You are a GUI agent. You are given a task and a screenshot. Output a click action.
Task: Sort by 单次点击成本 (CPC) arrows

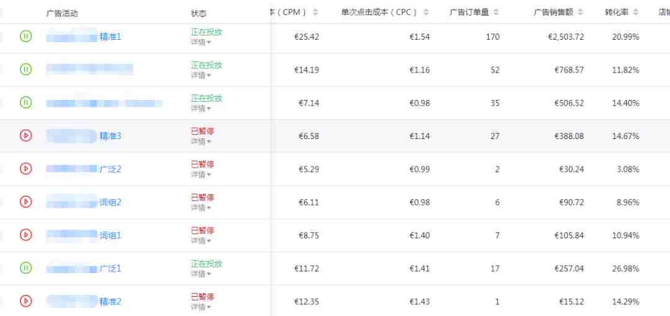(425, 12)
